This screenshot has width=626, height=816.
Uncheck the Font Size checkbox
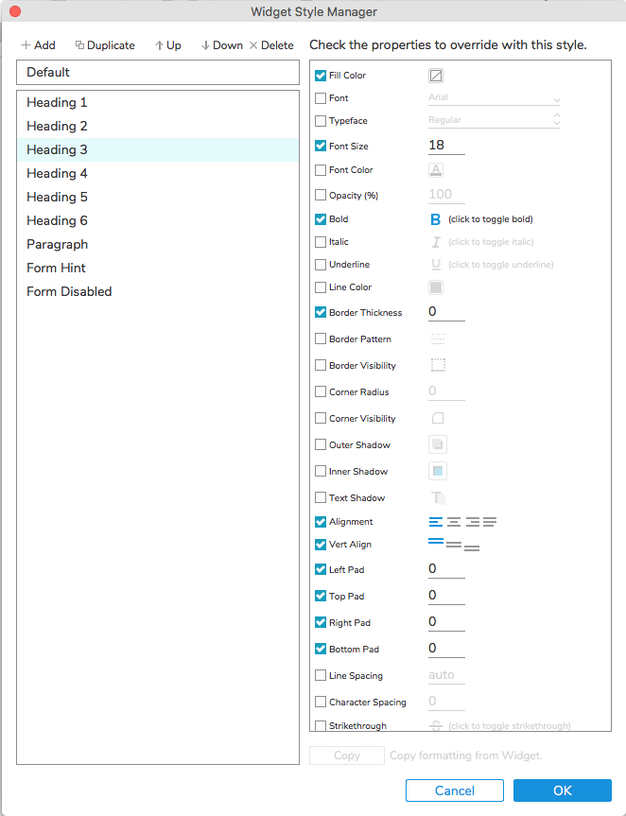tap(321, 147)
